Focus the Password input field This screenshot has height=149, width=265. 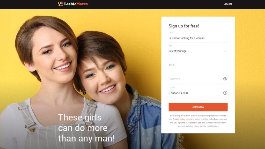(195, 79)
